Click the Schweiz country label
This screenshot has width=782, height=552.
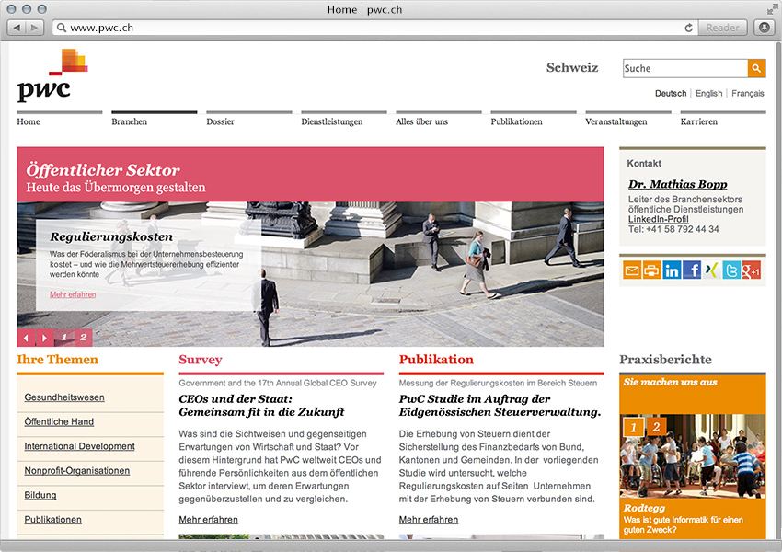click(572, 67)
